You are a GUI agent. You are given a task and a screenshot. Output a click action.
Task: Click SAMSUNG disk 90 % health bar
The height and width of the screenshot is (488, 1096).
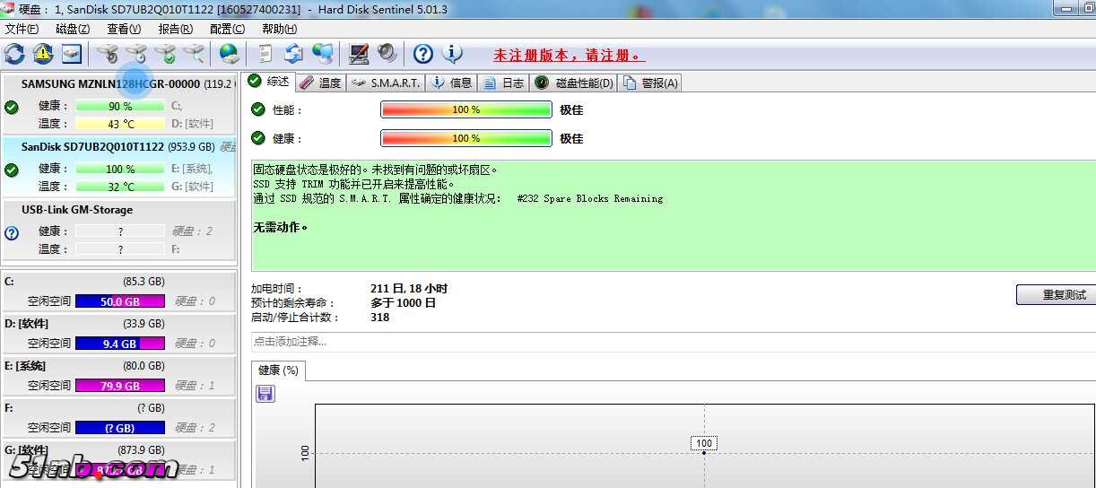tap(120, 106)
